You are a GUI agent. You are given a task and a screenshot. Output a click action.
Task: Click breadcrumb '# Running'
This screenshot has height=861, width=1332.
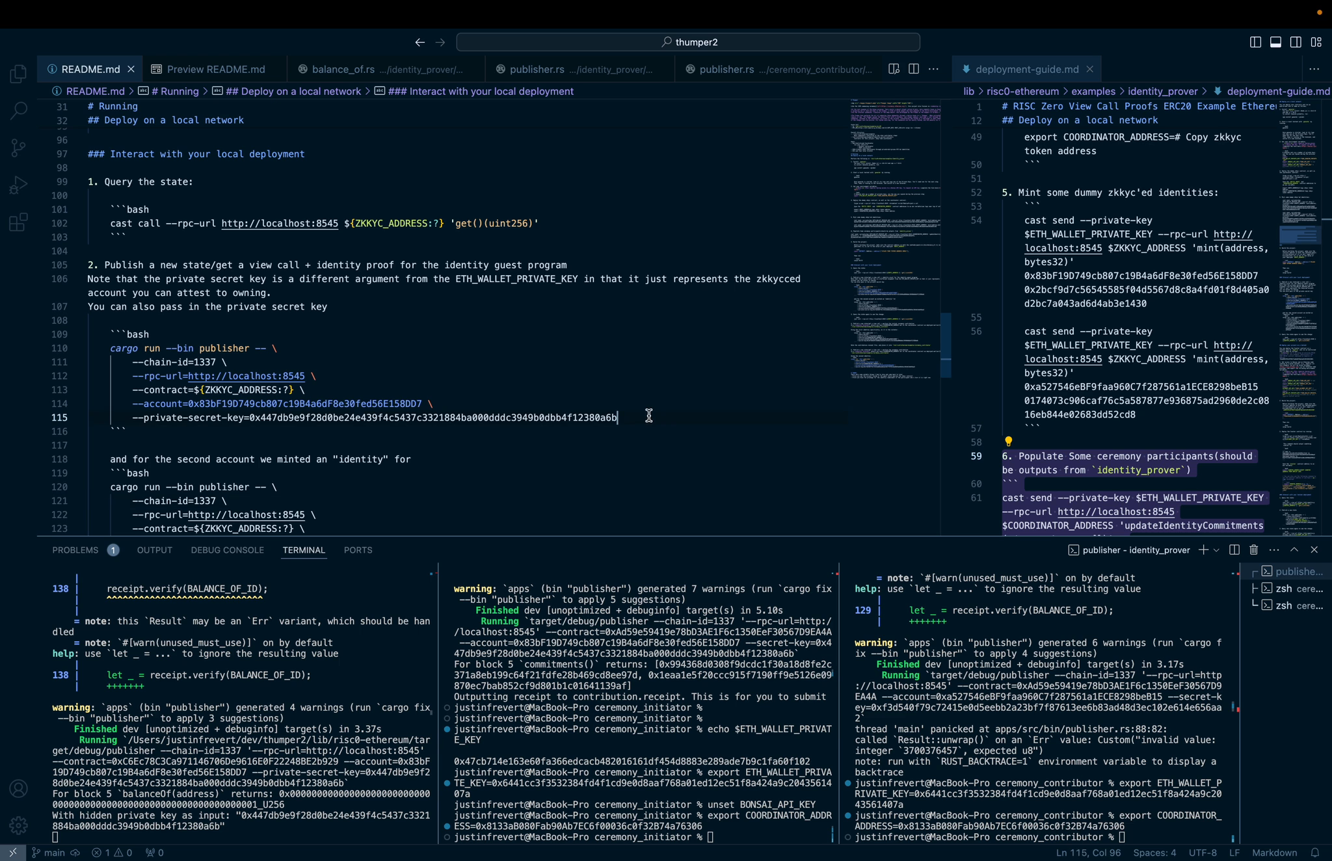coord(174,92)
